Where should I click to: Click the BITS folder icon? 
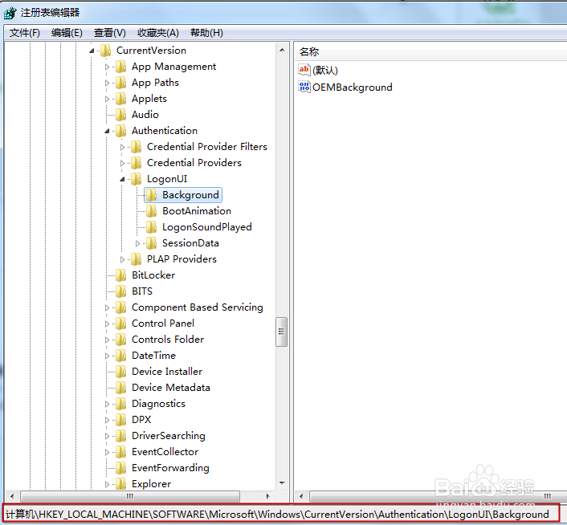tap(120, 291)
